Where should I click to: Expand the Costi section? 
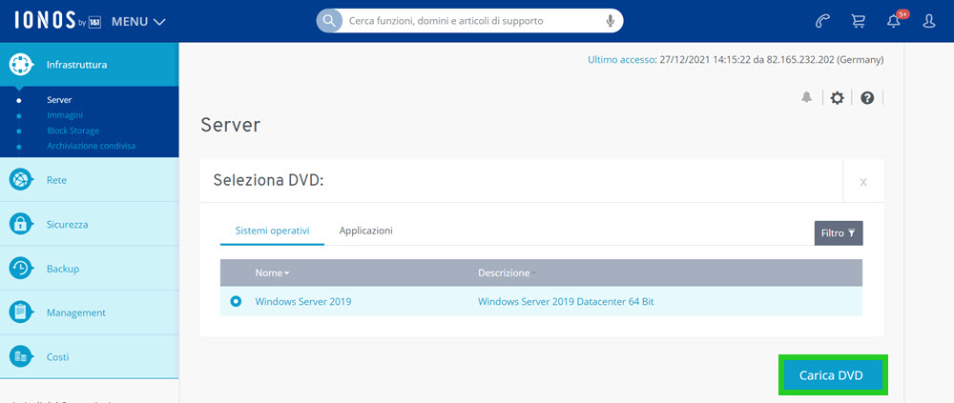[90, 356]
